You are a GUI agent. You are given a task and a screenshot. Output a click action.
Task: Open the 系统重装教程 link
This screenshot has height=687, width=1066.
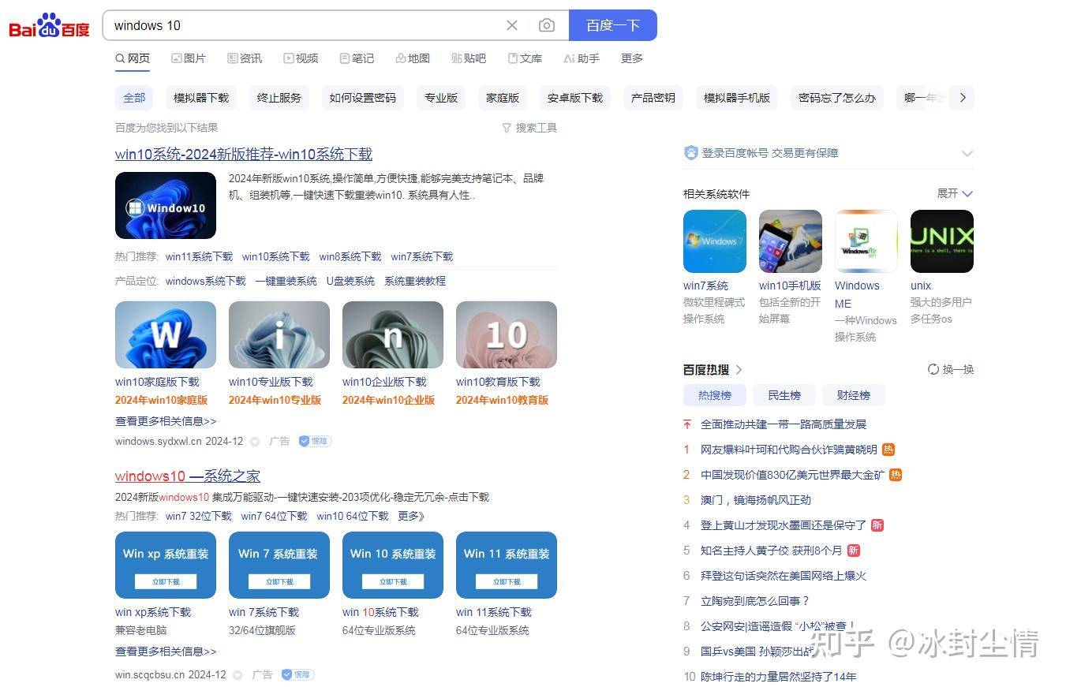tap(415, 281)
